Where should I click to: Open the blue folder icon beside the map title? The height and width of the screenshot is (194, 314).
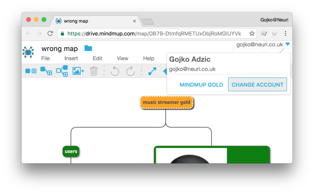88,48
